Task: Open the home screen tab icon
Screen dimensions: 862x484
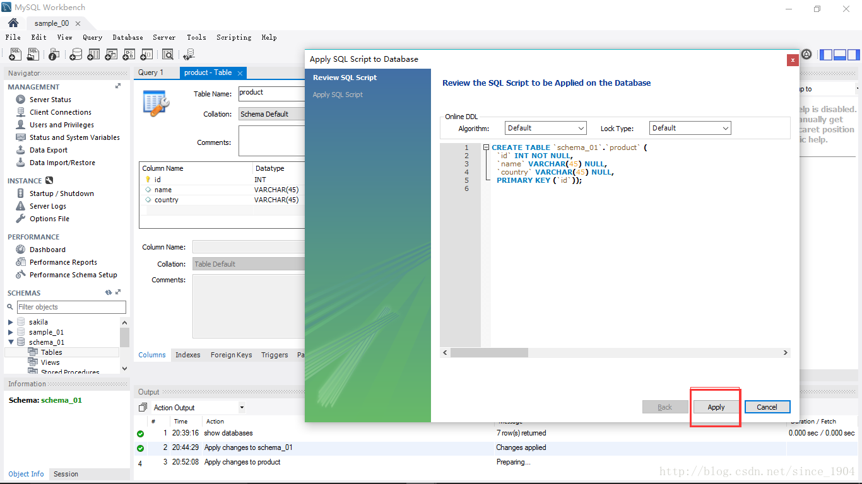Action: [x=13, y=23]
